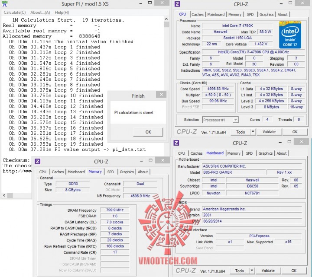Maximize the top CPU-Z window
The width and height of the screenshot is (312, 277).
tap(290, 3)
